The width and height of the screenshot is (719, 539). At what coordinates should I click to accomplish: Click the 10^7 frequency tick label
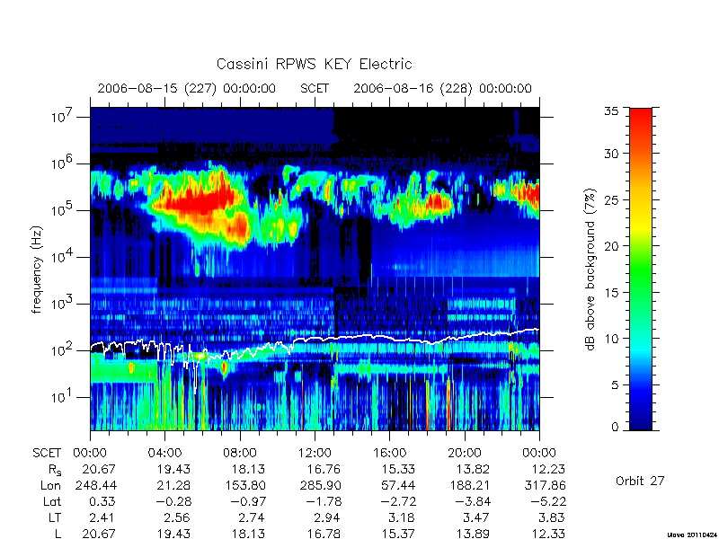pyautogui.click(x=63, y=117)
